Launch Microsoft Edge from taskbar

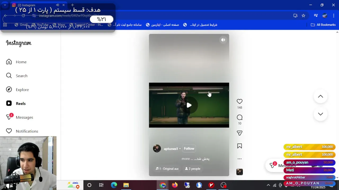click(x=114, y=185)
